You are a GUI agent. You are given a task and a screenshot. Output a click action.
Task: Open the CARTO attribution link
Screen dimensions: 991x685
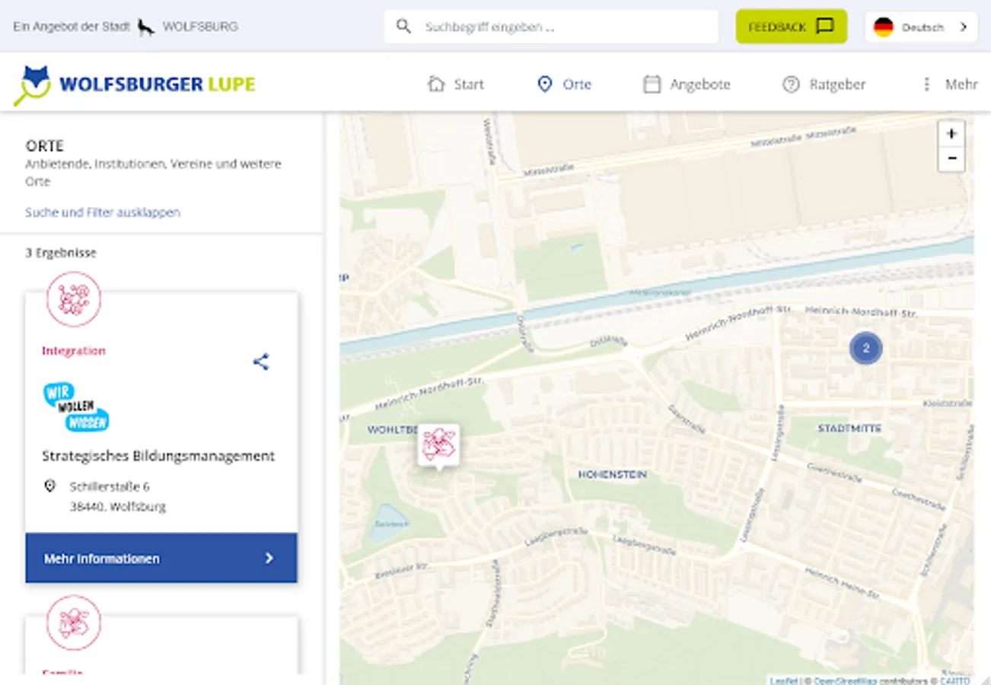[954, 680]
